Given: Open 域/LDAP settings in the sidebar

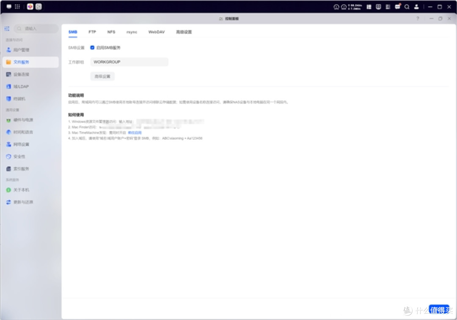Looking at the screenshot, I should point(30,87).
